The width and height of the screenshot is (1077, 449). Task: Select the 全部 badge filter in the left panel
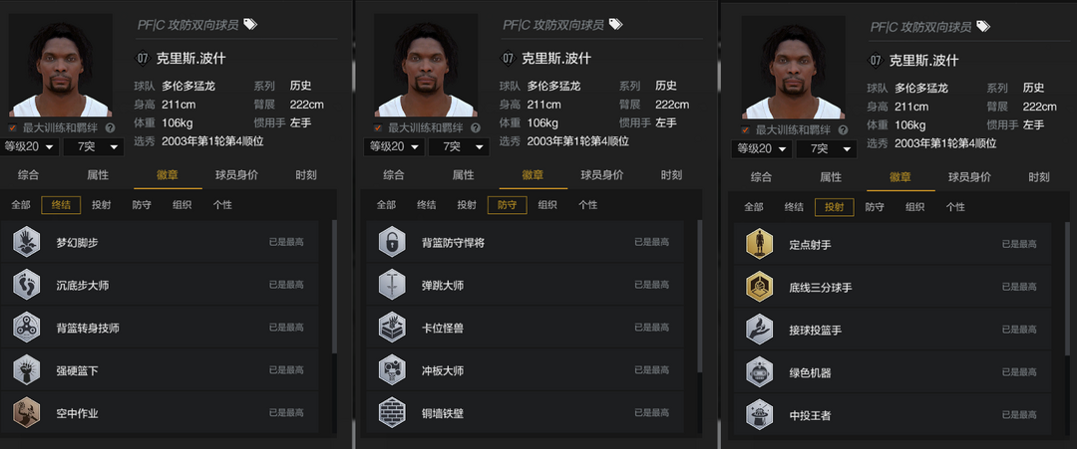point(21,205)
